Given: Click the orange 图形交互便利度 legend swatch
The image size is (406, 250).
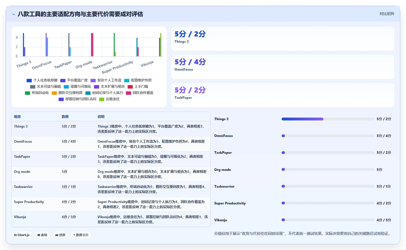Looking at the screenshot, I should [54, 93].
